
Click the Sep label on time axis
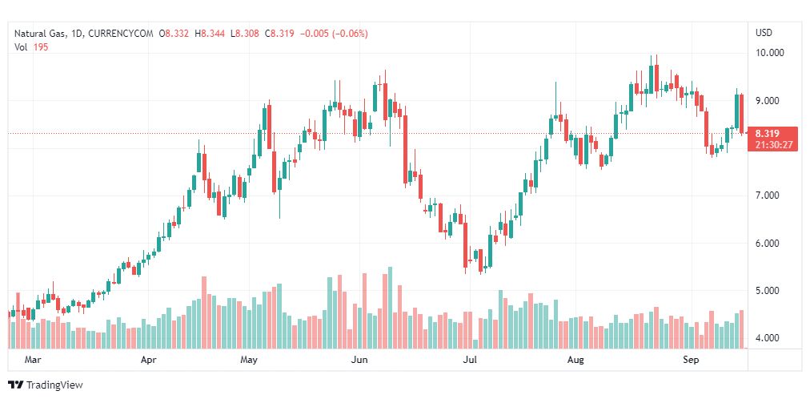tap(692, 361)
